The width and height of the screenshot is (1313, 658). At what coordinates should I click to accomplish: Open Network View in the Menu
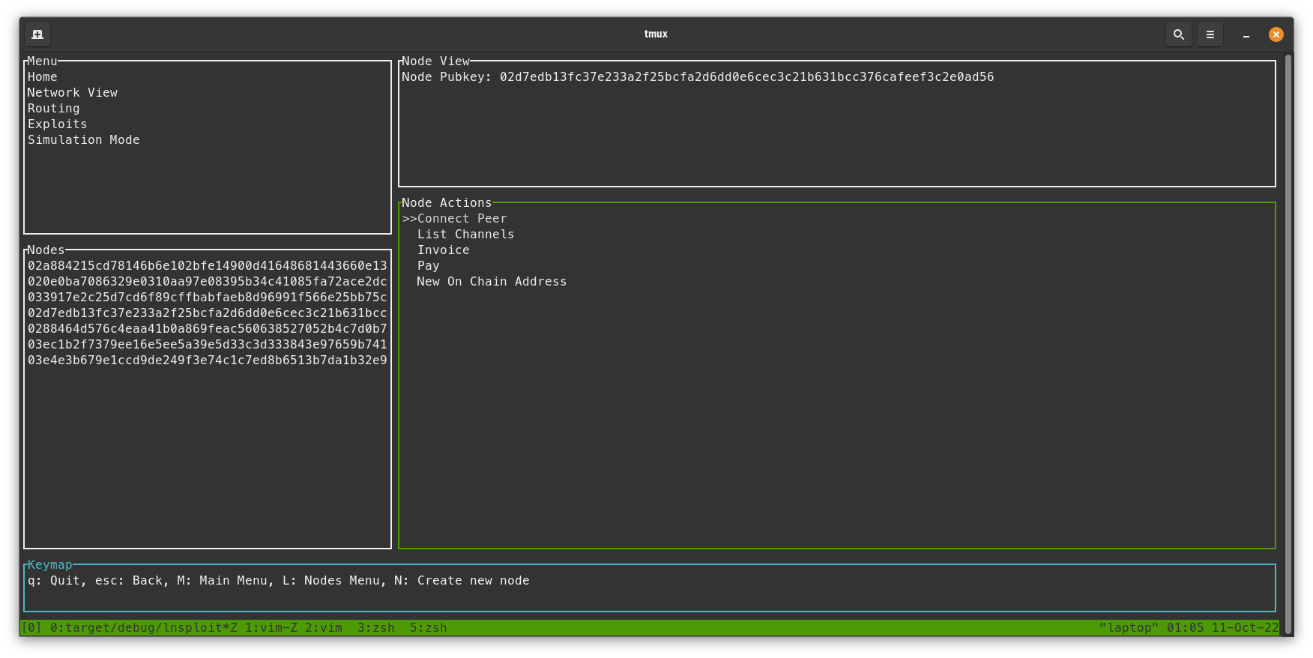click(73, 93)
